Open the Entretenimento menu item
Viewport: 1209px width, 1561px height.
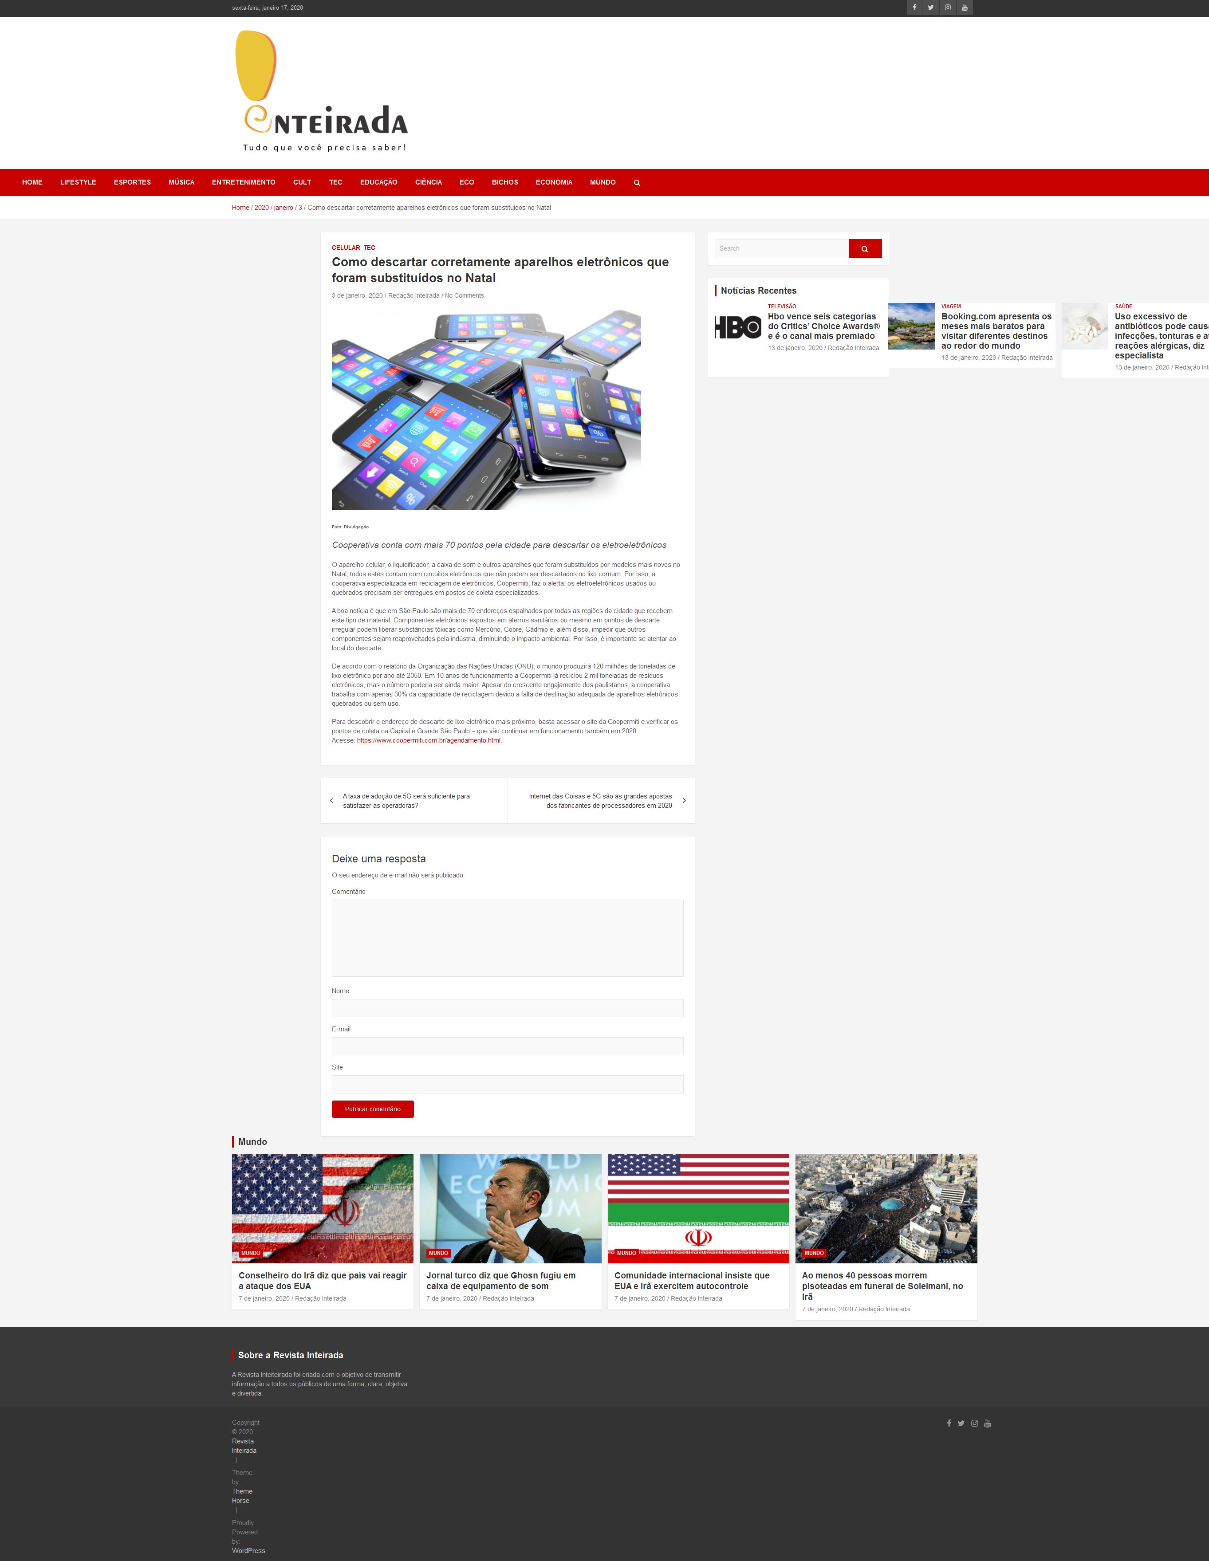pos(243,182)
